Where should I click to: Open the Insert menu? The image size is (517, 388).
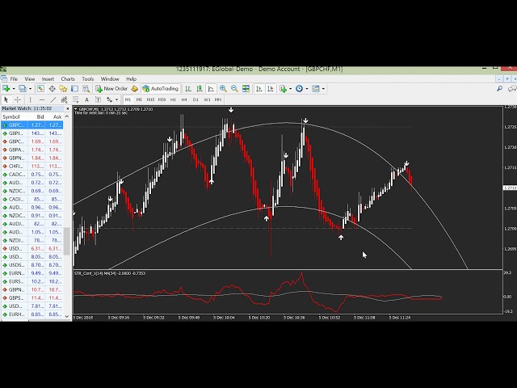(x=48, y=79)
